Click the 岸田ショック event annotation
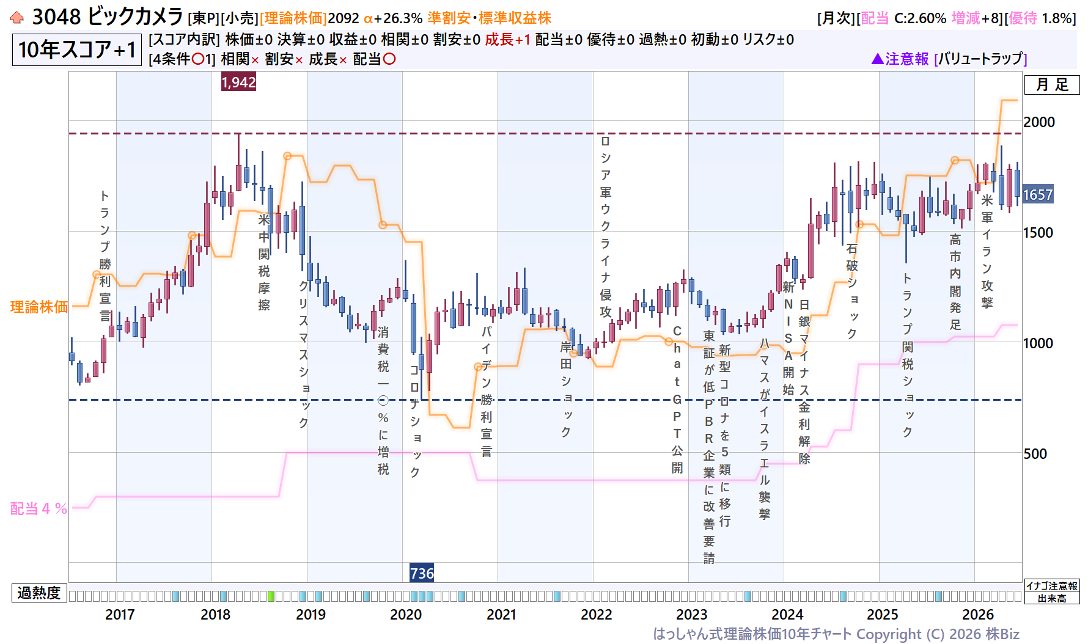This screenshot has width=1088, height=644. tap(566, 389)
